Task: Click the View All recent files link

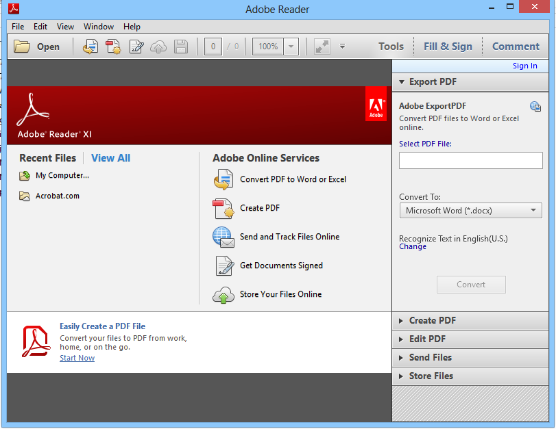Action: click(110, 158)
